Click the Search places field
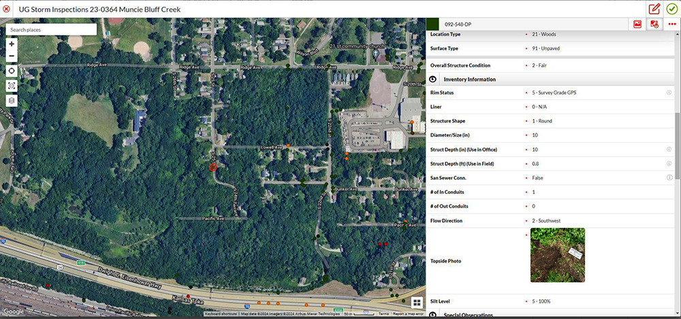This screenshot has width=681, height=319. (x=51, y=29)
